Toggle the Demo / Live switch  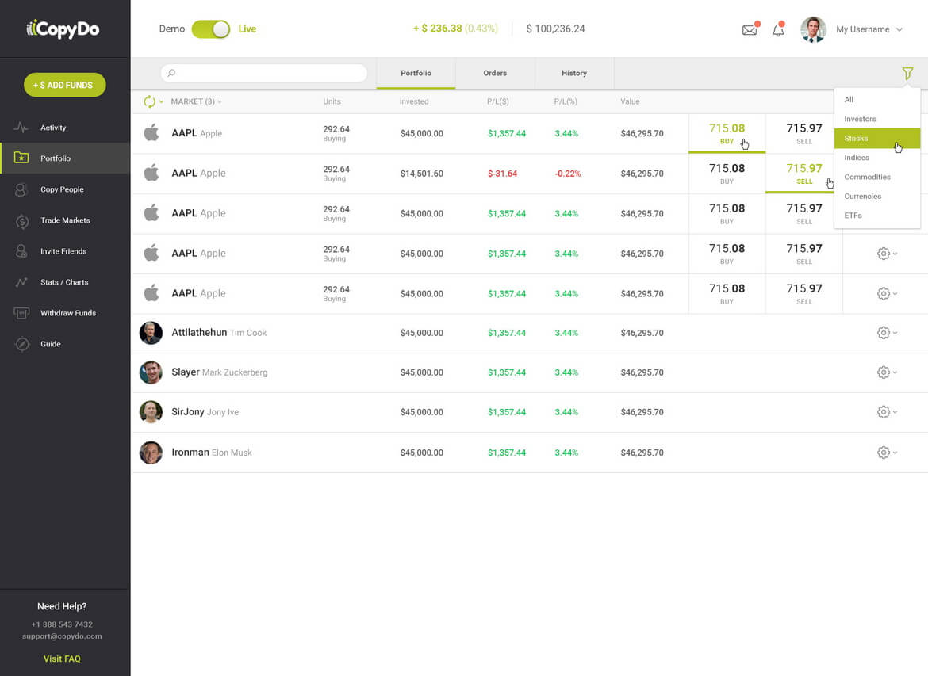[211, 29]
